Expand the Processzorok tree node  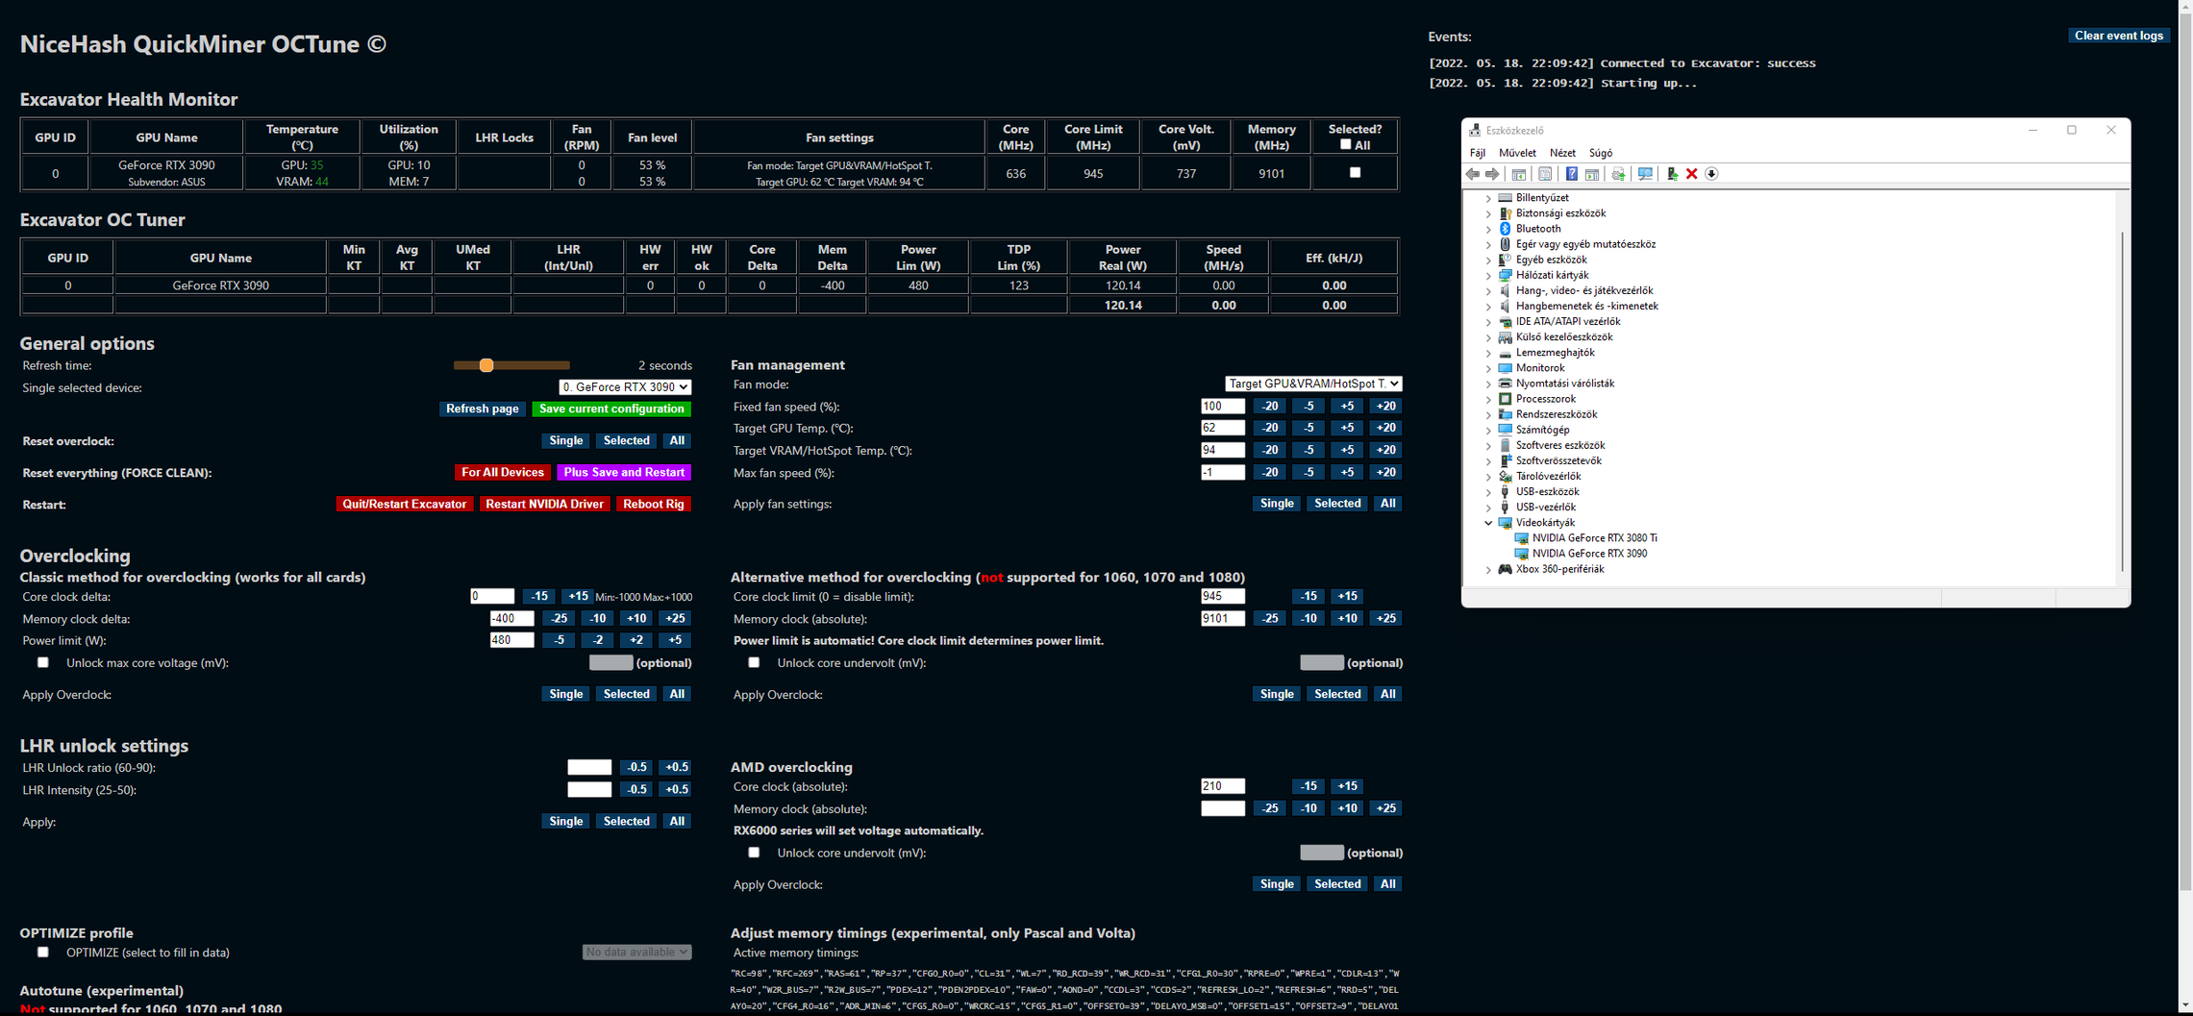(1488, 399)
